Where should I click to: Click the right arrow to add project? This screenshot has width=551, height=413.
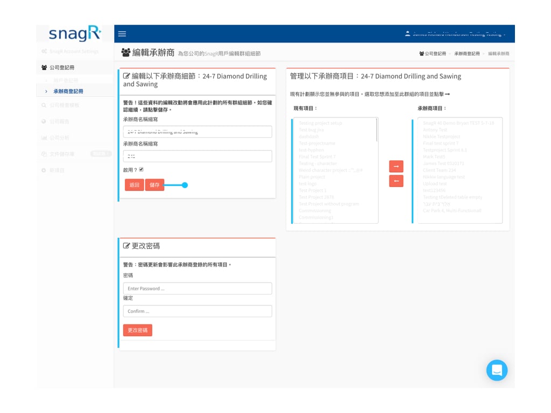click(x=396, y=167)
